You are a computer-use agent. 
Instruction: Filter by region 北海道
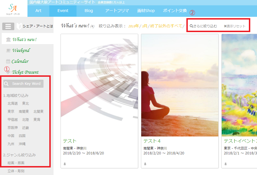[13, 104]
